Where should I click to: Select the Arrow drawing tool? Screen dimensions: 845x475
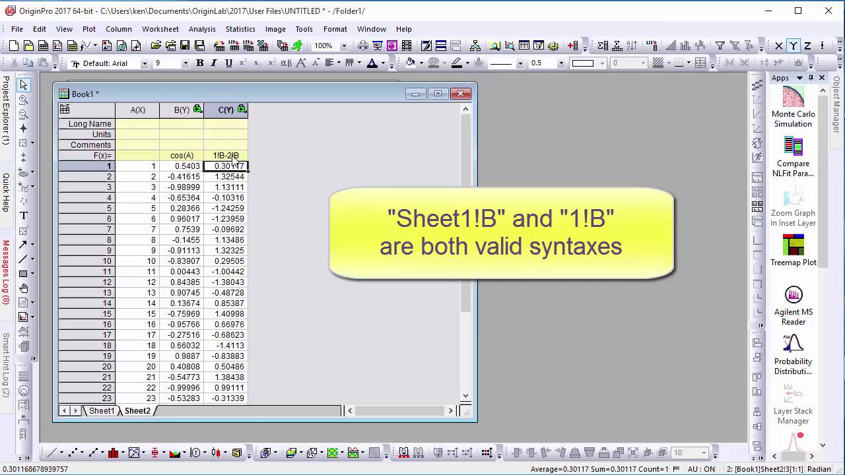(24, 245)
